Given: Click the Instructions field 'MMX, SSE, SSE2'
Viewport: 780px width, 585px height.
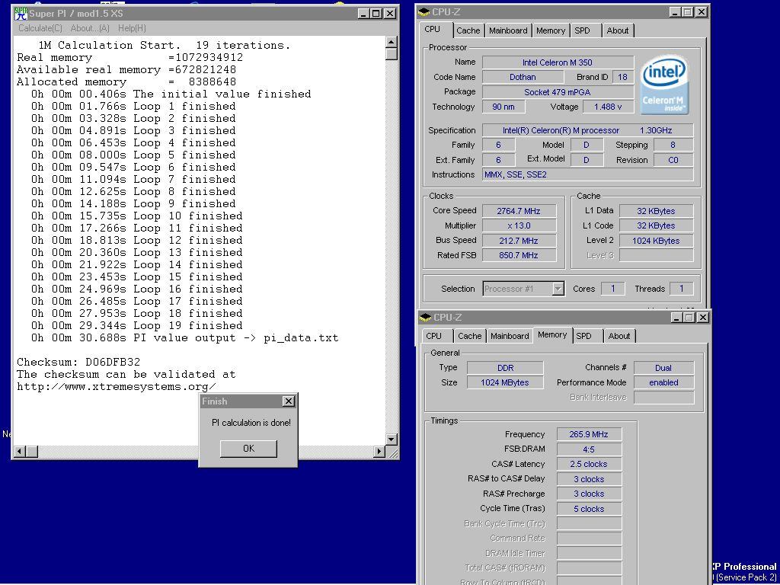Looking at the screenshot, I should coord(587,174).
